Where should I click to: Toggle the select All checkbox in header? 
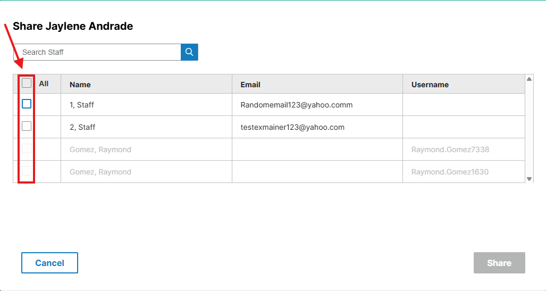[x=27, y=83]
